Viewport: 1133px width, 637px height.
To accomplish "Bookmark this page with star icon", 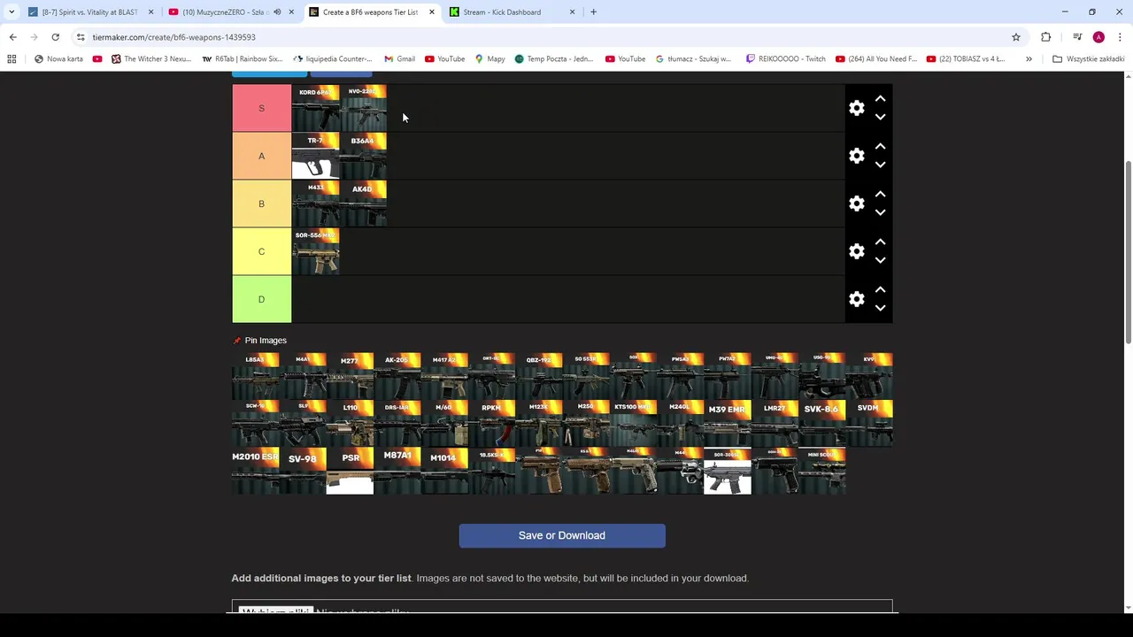I will pyautogui.click(x=1016, y=37).
